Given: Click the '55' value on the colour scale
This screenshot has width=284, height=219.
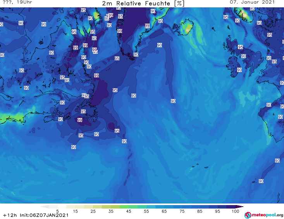Looking at the screenshot, I should pos(146,211).
